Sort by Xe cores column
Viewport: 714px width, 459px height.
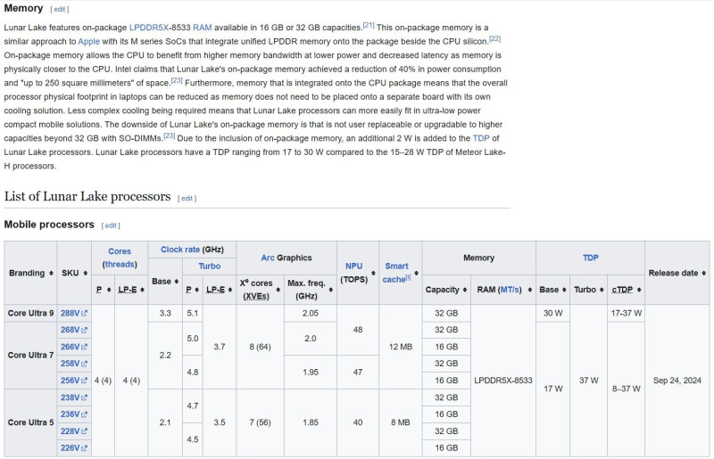pyautogui.click(x=278, y=290)
